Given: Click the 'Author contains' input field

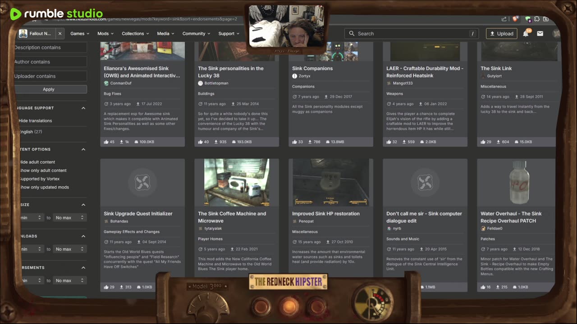Looking at the screenshot, I should pyautogui.click(x=50, y=62).
